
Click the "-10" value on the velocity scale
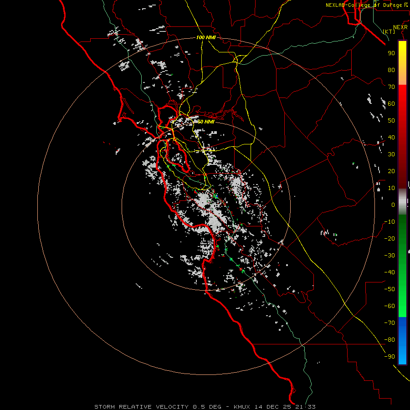[x=389, y=222]
